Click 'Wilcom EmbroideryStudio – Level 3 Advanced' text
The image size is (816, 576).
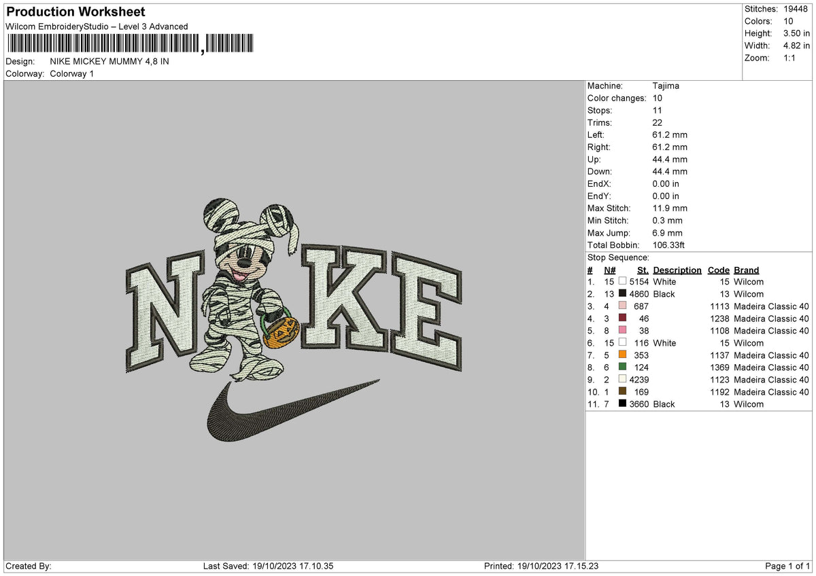[x=97, y=26]
